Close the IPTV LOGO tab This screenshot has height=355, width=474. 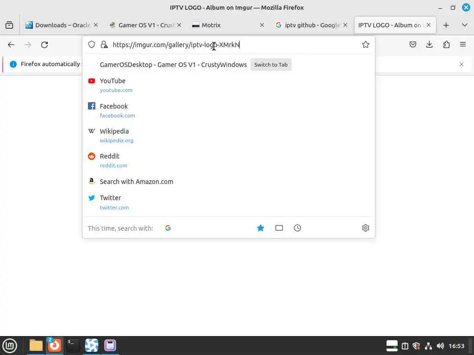pos(428,25)
